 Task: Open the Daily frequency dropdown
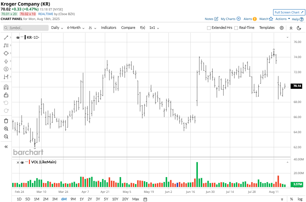click(57, 28)
